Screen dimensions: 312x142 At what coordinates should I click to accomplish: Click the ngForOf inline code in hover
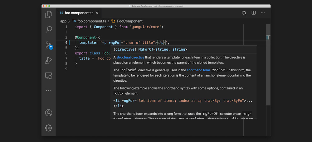(129, 70)
